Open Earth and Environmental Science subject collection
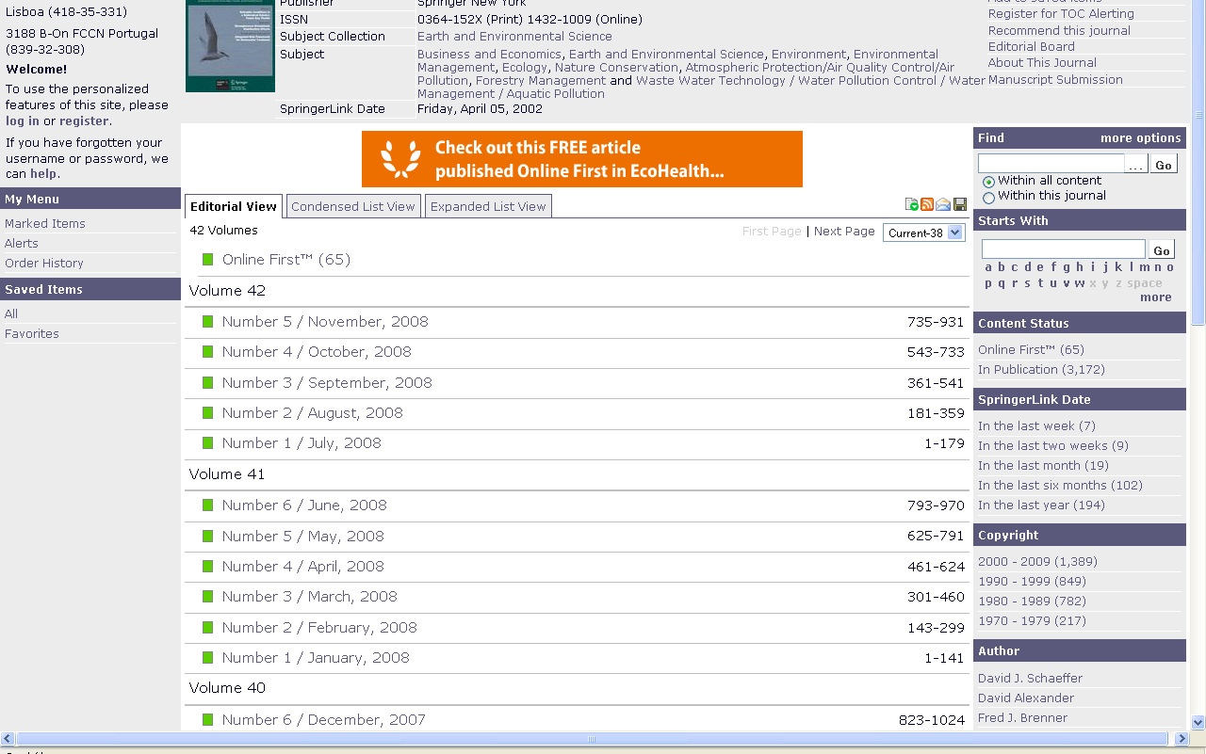The height and width of the screenshot is (754, 1206). pyautogui.click(x=514, y=36)
